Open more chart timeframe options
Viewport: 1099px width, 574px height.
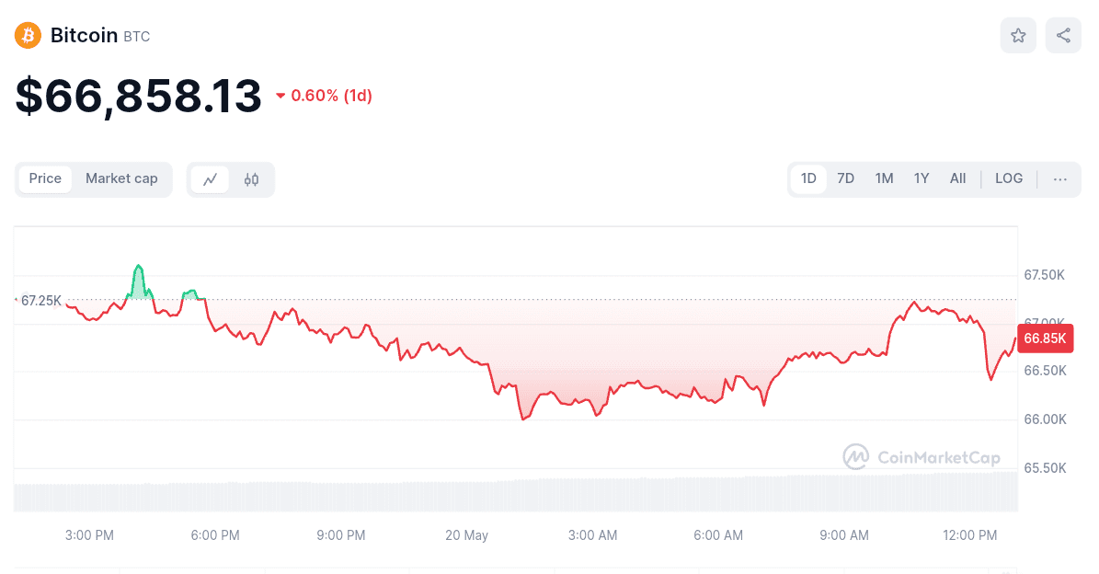tap(1059, 179)
